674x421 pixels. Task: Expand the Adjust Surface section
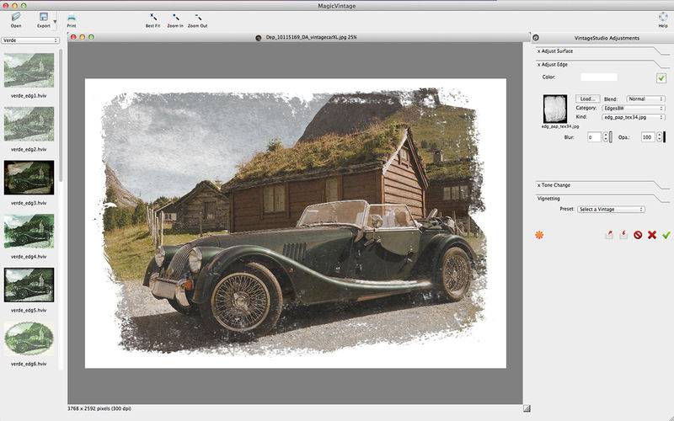click(x=555, y=51)
